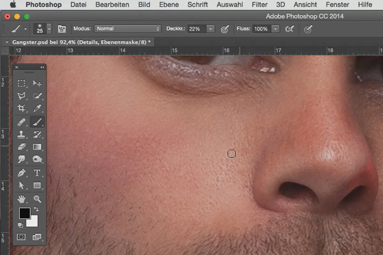Screen dimensions: 383x255
Task: Choose the Eraser tool
Action: (x=21, y=147)
